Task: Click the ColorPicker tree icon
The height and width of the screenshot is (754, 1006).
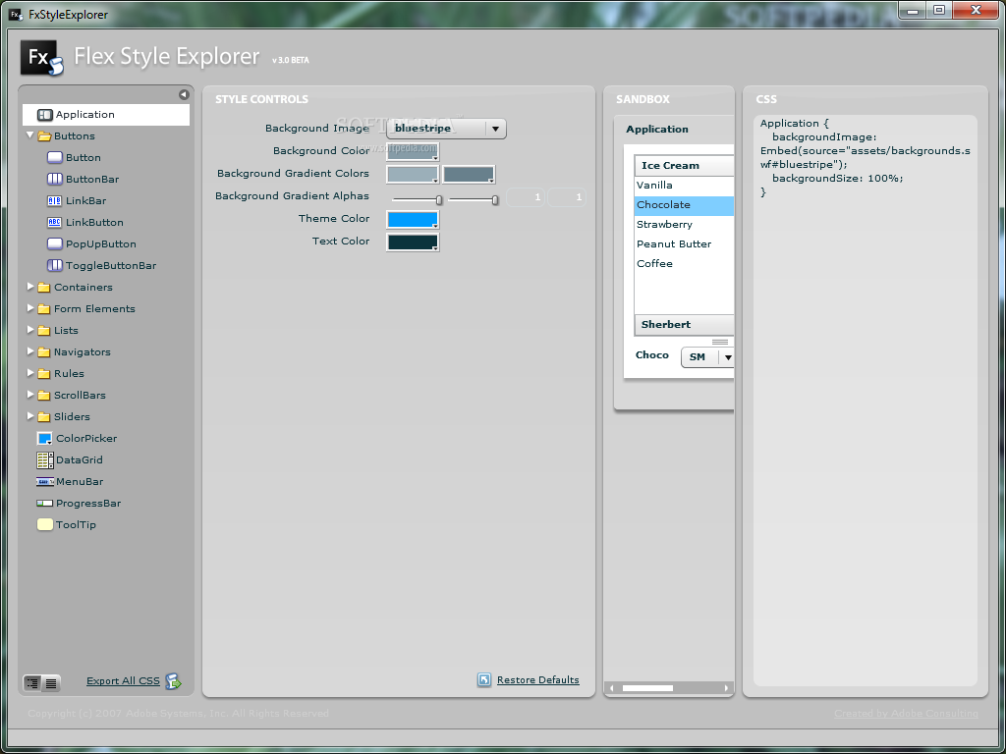Action: click(45, 439)
